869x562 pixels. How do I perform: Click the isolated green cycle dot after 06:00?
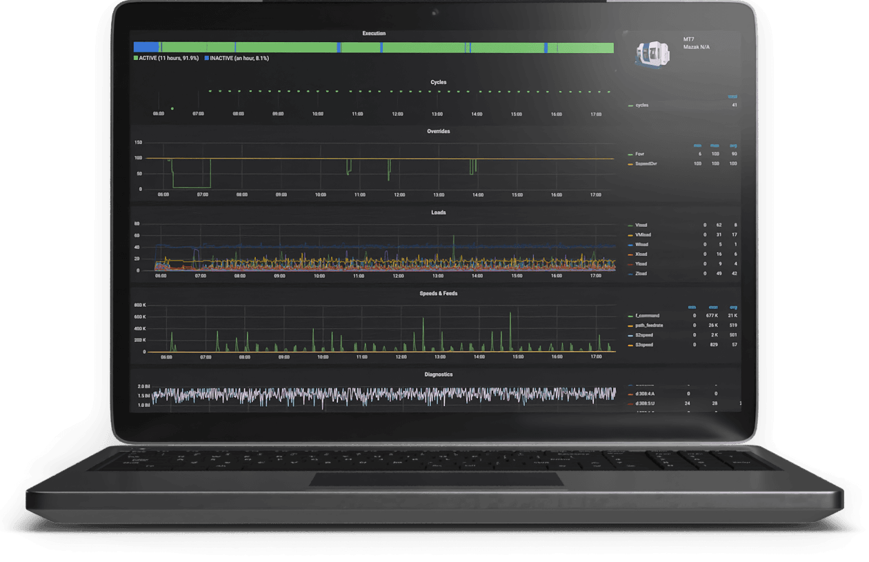[172, 108]
